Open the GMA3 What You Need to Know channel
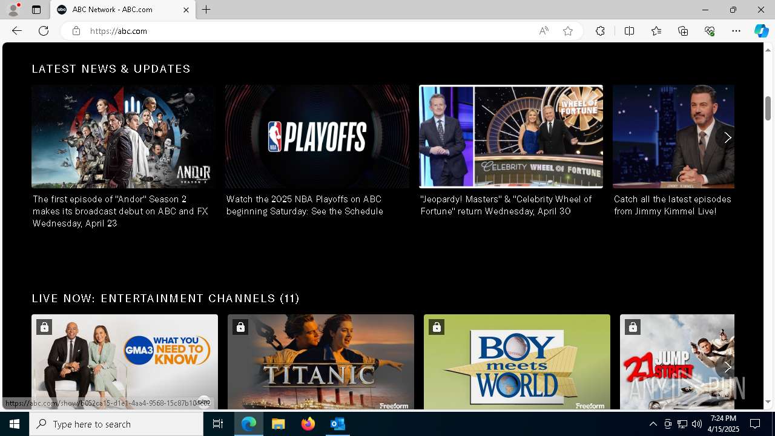 [125, 362]
